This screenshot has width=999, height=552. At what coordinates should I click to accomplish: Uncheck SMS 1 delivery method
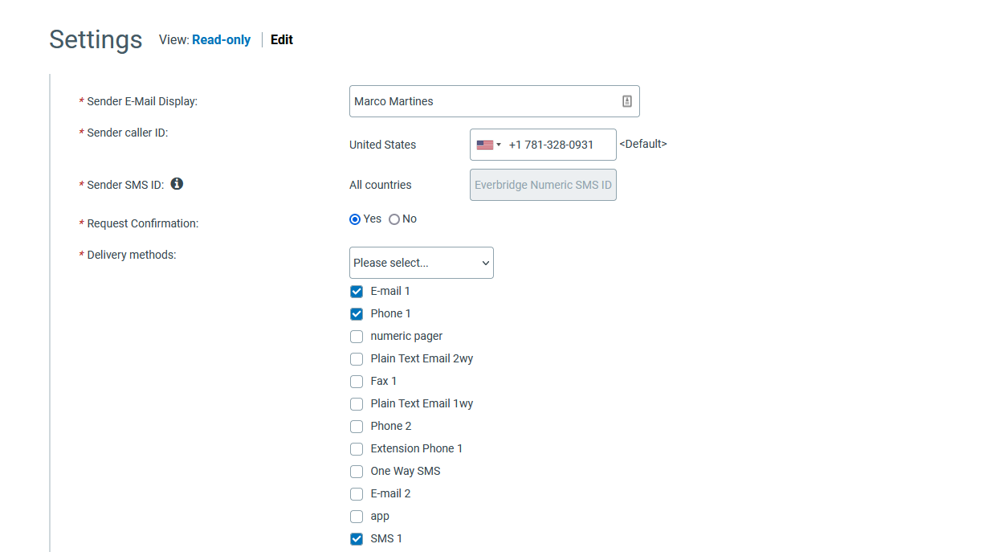(x=356, y=538)
